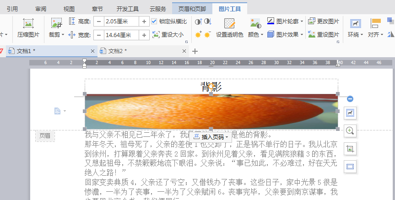Decrease the width with the minus stepper

tap(99, 35)
